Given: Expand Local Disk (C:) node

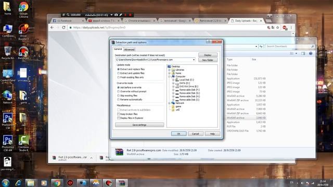Looking at the screenshot, I should (x=173, y=80).
